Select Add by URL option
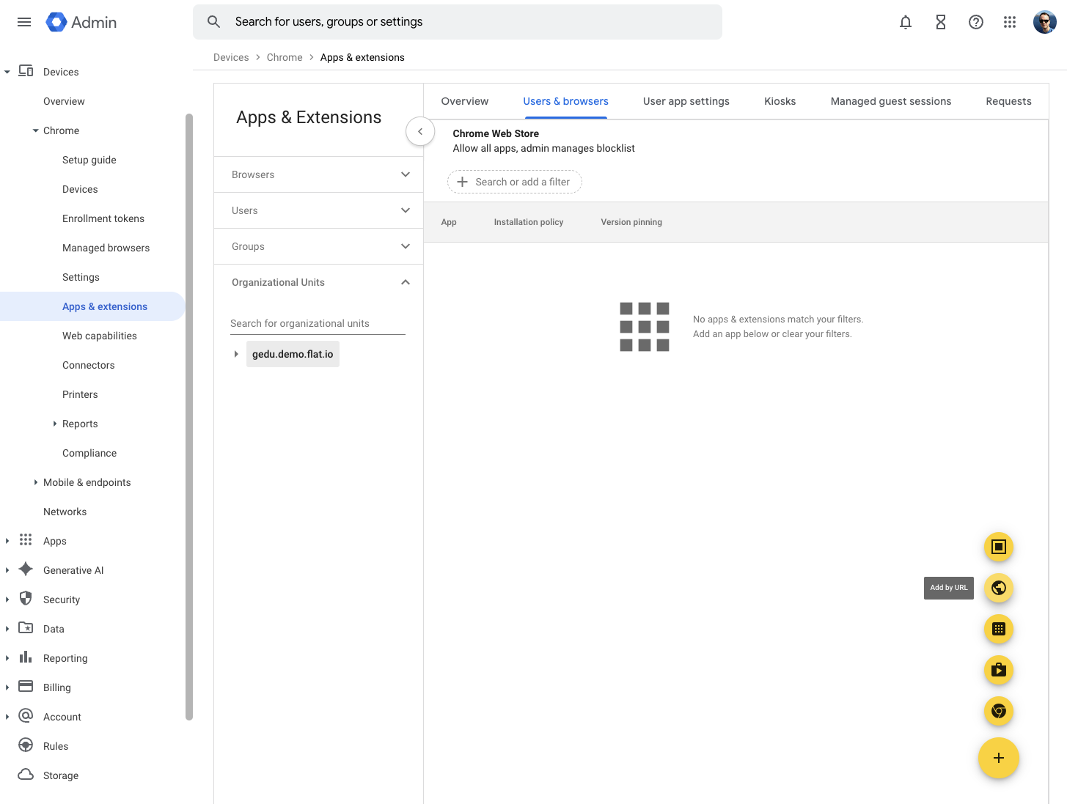 point(998,588)
